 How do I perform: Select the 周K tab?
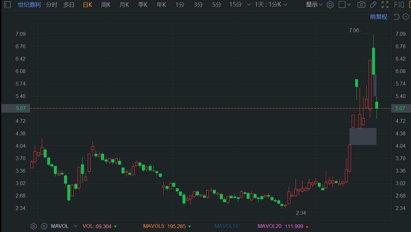point(106,5)
